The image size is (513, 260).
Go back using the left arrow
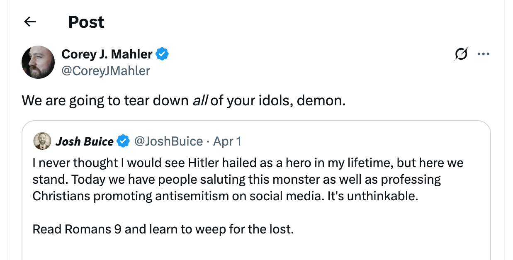30,22
